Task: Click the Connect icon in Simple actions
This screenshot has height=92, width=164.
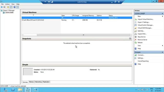Action: click(136, 55)
